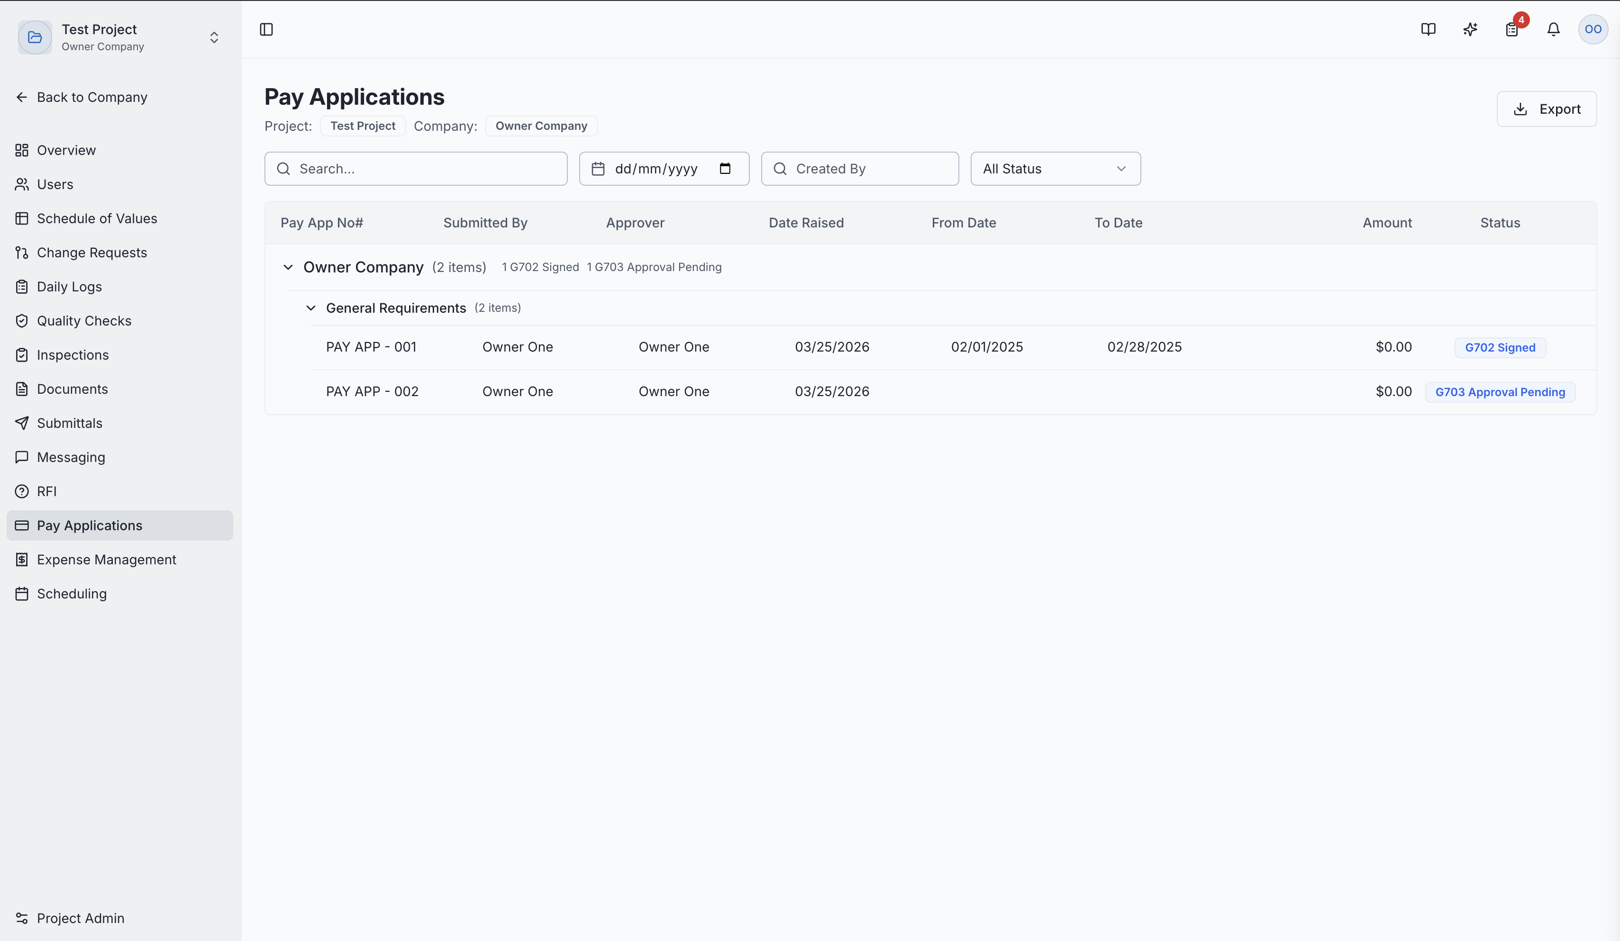Open the All Status dropdown
The height and width of the screenshot is (941, 1620).
pos(1056,168)
